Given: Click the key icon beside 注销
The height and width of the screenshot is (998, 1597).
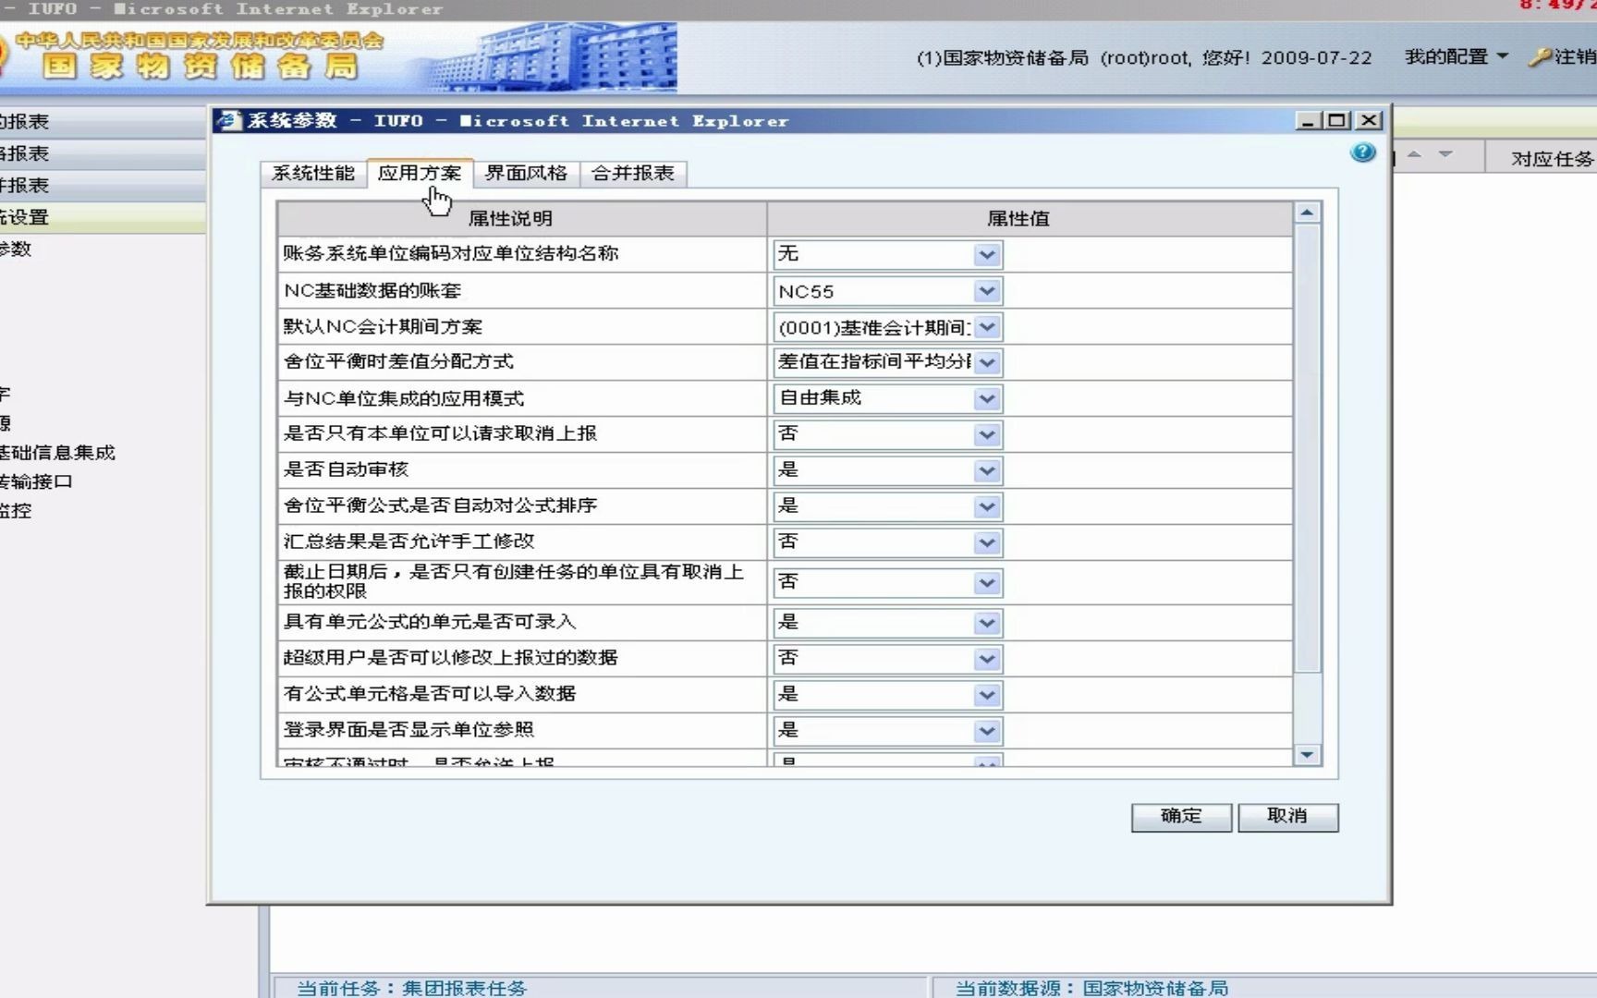Looking at the screenshot, I should point(1539,57).
